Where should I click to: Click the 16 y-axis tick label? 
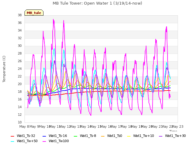(x=20, y=99)
